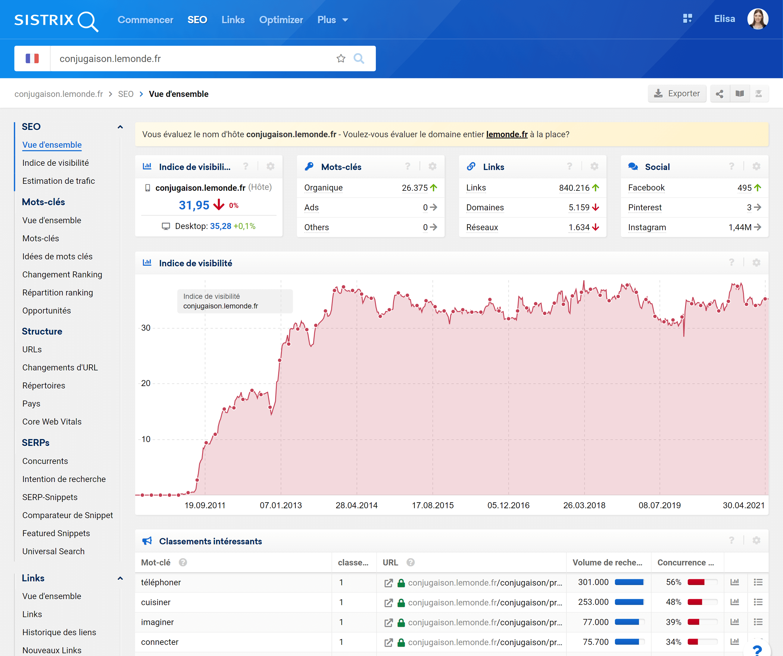The height and width of the screenshot is (656, 783).
Task: Open Featured Snippets in sidebar
Action: (x=56, y=534)
